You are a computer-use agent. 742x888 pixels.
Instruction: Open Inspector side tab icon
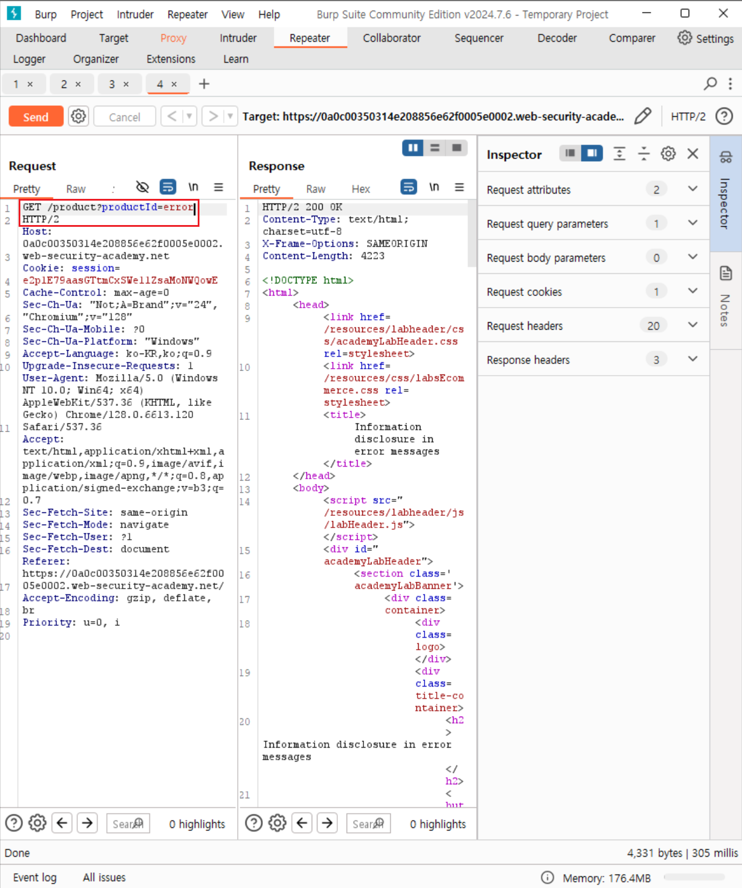coord(726,157)
